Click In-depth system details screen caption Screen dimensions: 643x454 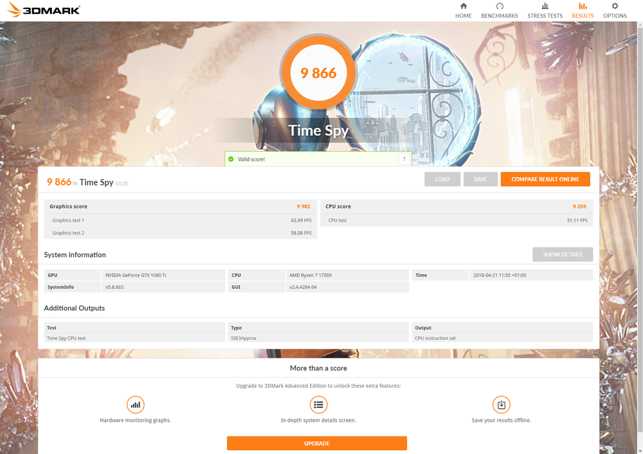point(318,420)
